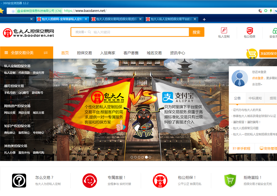Image resolution: width=277 pixels, height=196 pixels.
Task: Expand the 全部交易分类 category menu
Action: (22, 53)
